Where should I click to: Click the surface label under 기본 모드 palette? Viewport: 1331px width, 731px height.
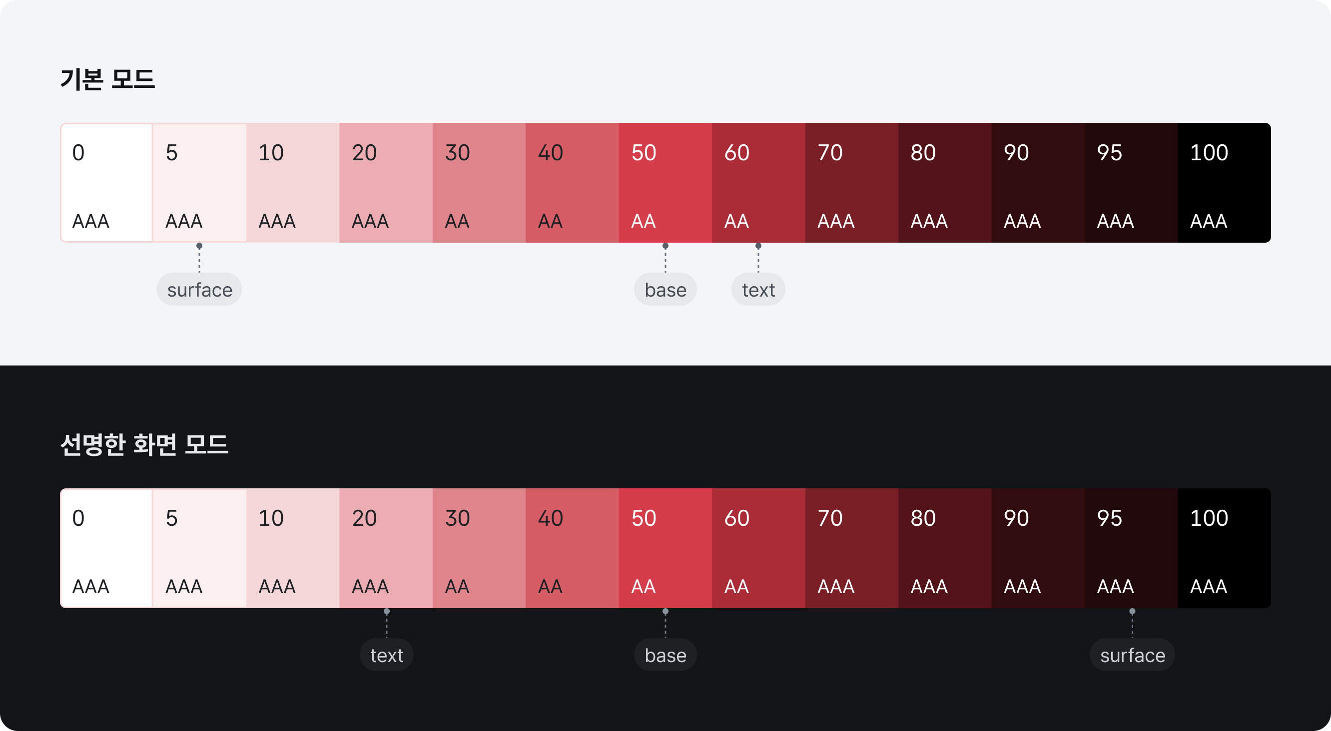(199, 290)
